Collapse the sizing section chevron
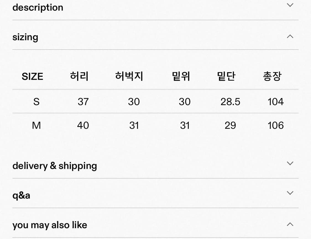Image resolution: width=311 pixels, height=239 pixels. point(290,36)
